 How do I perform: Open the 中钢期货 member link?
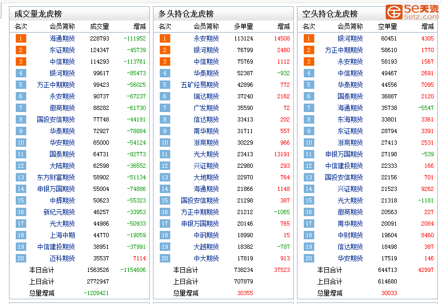point(206,235)
